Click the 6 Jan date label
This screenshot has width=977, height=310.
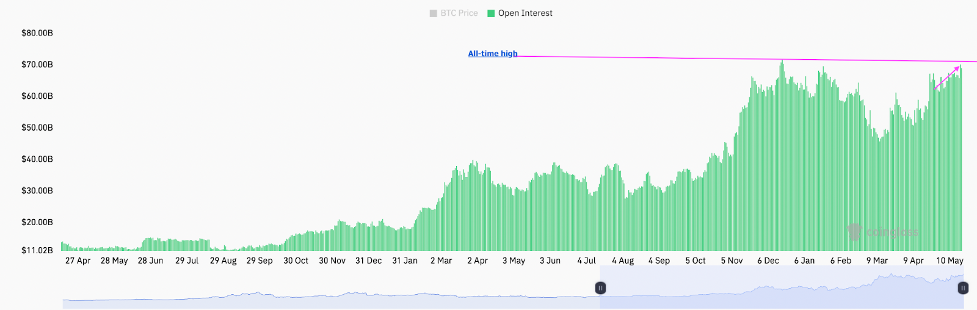click(x=805, y=261)
